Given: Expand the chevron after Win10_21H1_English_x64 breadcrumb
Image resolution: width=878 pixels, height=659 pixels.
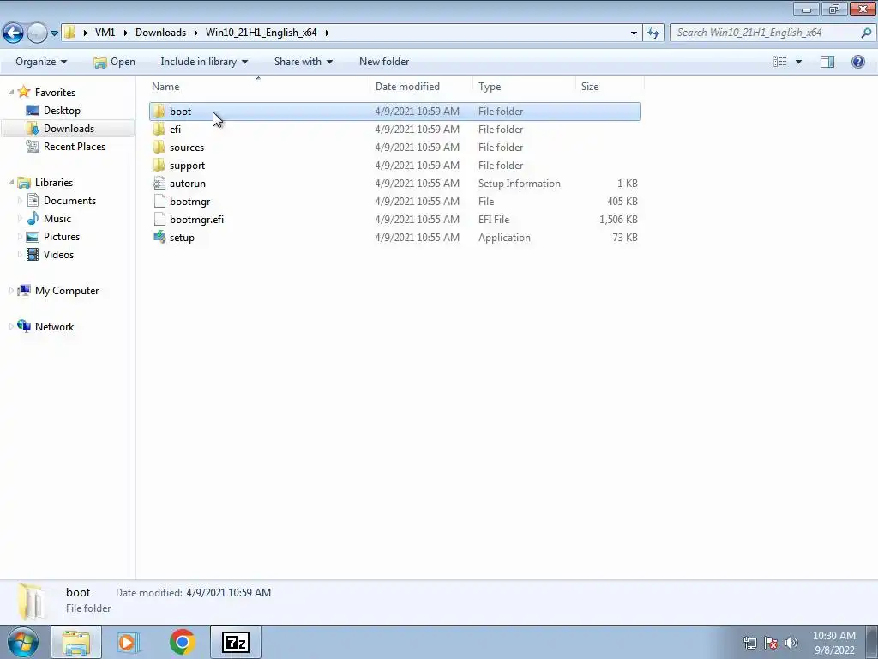Looking at the screenshot, I should pos(327,33).
